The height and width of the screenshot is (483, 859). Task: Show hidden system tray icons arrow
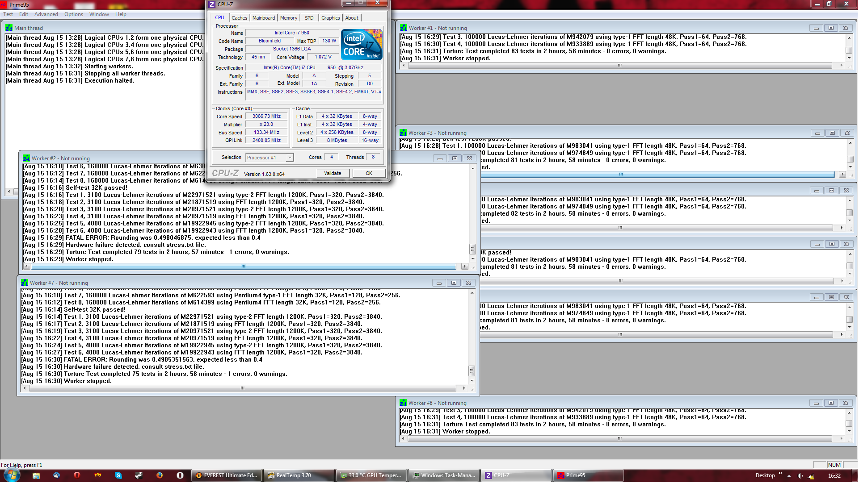point(789,476)
